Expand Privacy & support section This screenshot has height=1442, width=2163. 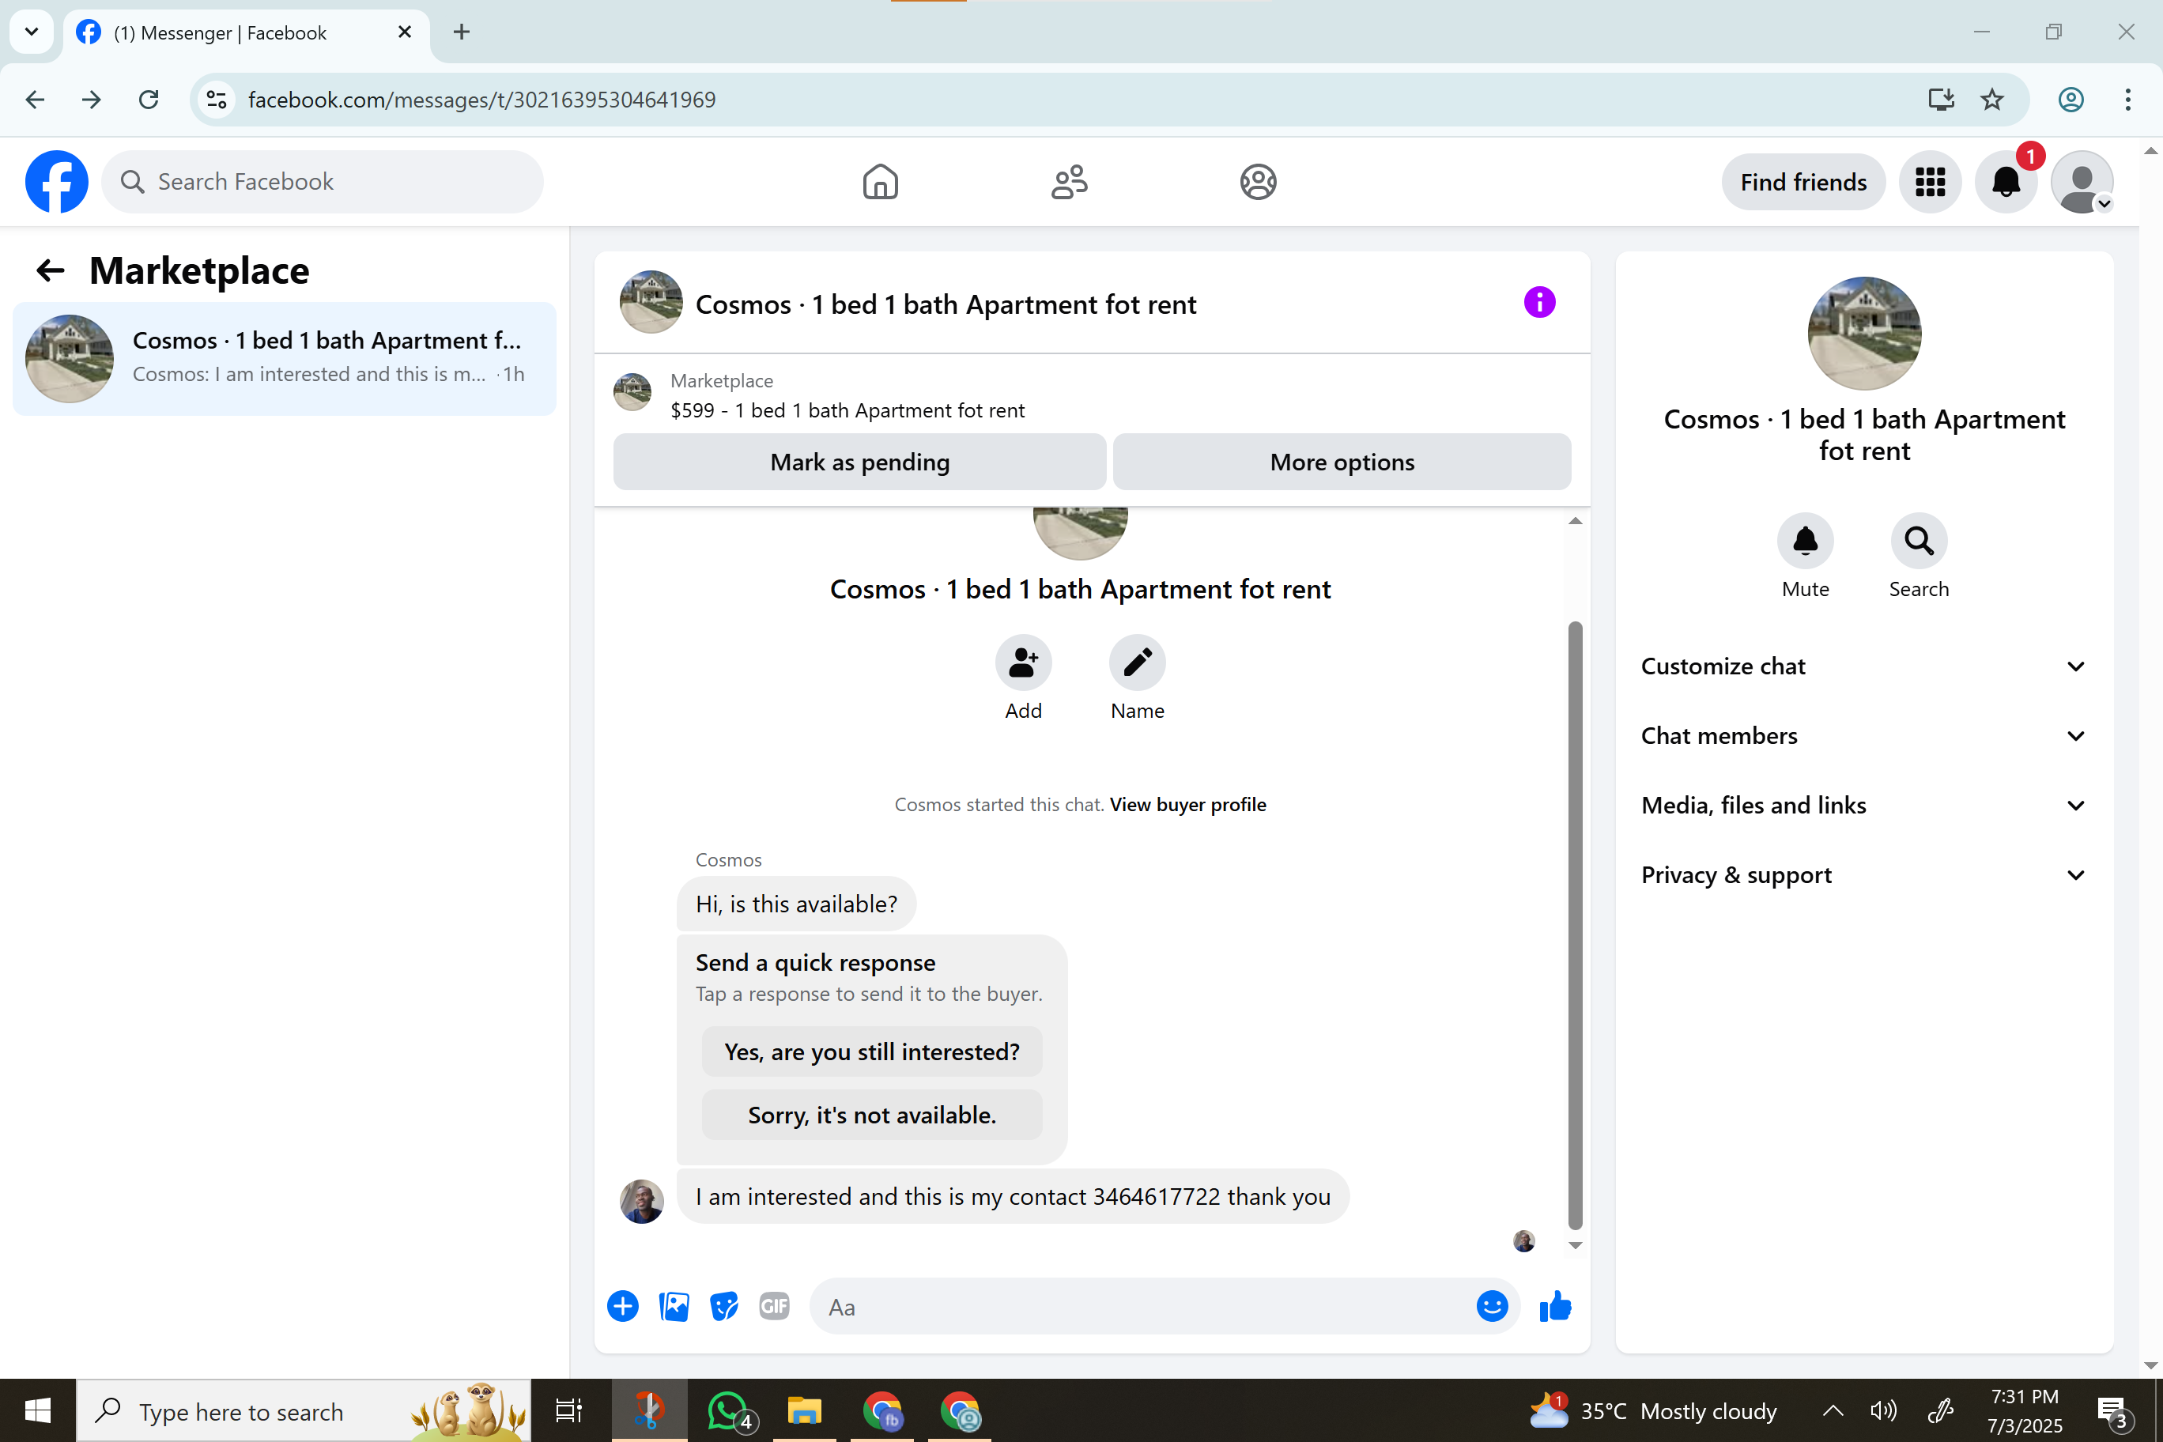[x=1863, y=874]
